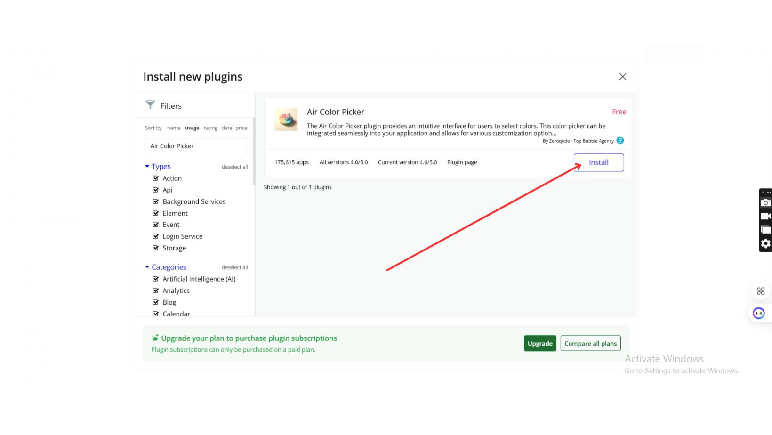Uncheck the Action type checkbox
This screenshot has height=435, width=772.
(156, 178)
